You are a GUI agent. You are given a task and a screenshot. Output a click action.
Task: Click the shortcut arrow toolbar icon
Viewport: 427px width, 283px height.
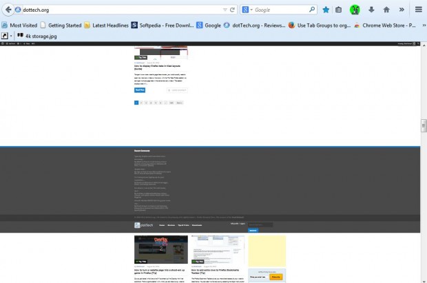pos(5,36)
